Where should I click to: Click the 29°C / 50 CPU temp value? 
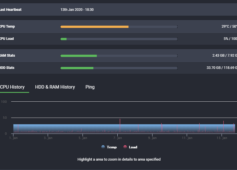click(x=229, y=26)
